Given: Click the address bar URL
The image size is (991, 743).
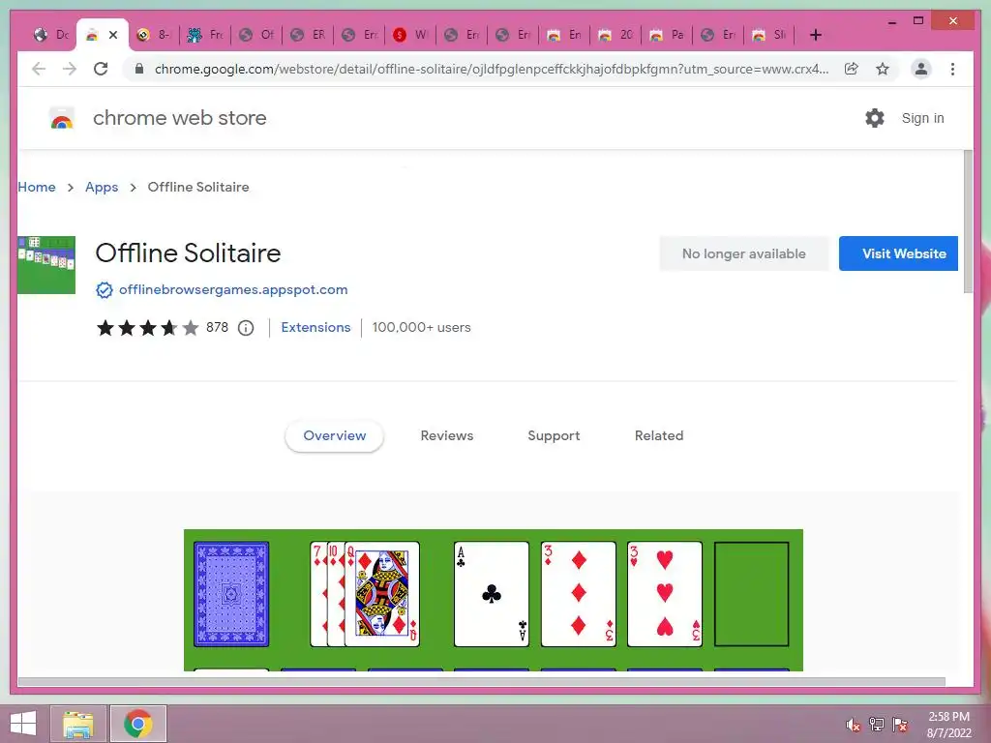Looking at the screenshot, I should 491,69.
